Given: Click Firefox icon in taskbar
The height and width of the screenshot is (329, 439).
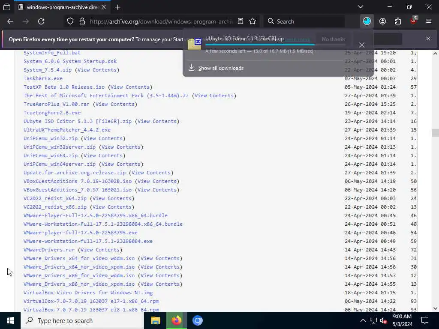Looking at the screenshot, I should pyautogui.click(x=176, y=320).
